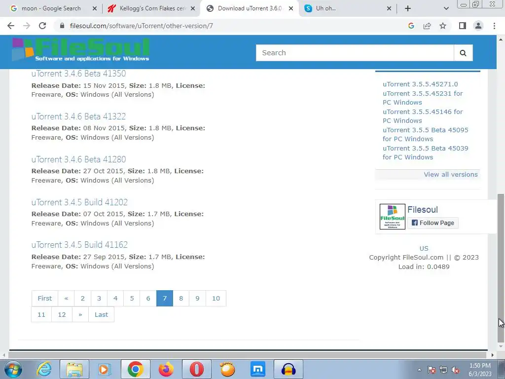Switch to Kellogg's Corn Flakes tab

[x=152, y=8]
